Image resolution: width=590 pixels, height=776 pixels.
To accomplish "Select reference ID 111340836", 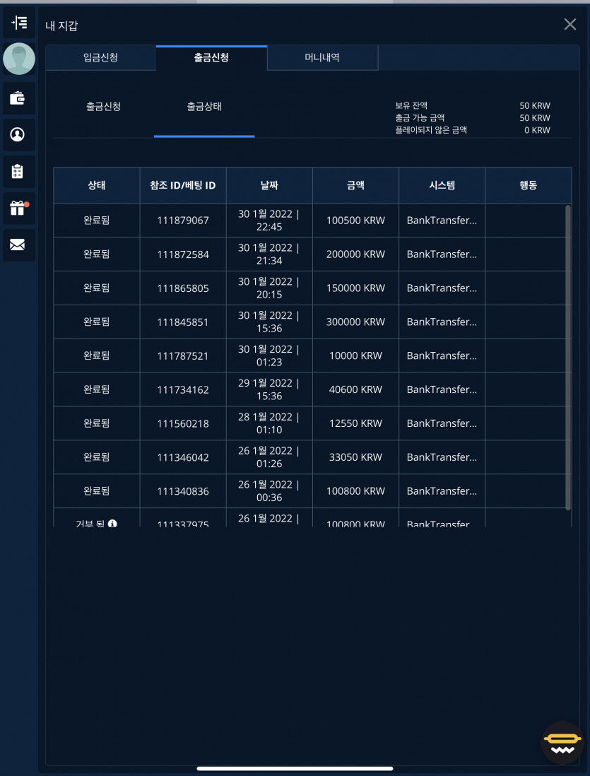I will (182, 491).
